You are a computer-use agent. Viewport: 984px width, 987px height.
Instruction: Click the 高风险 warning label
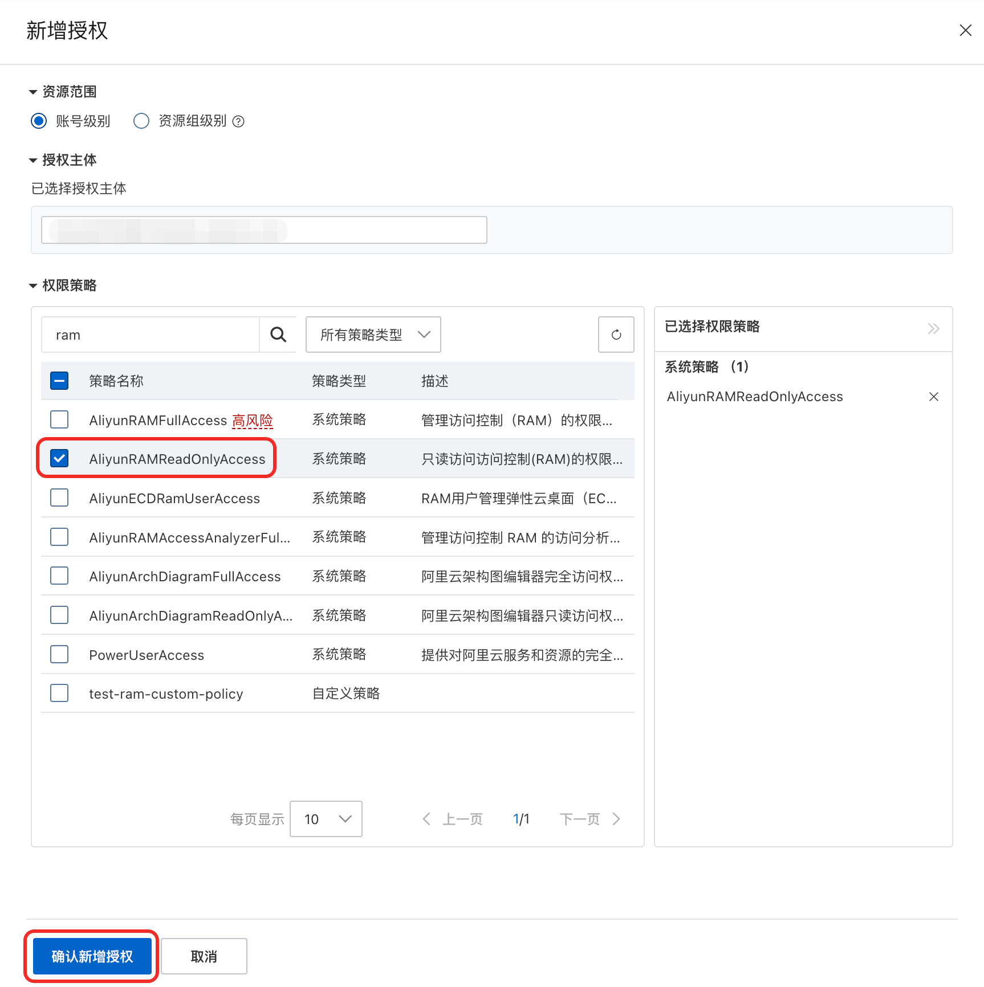click(253, 421)
